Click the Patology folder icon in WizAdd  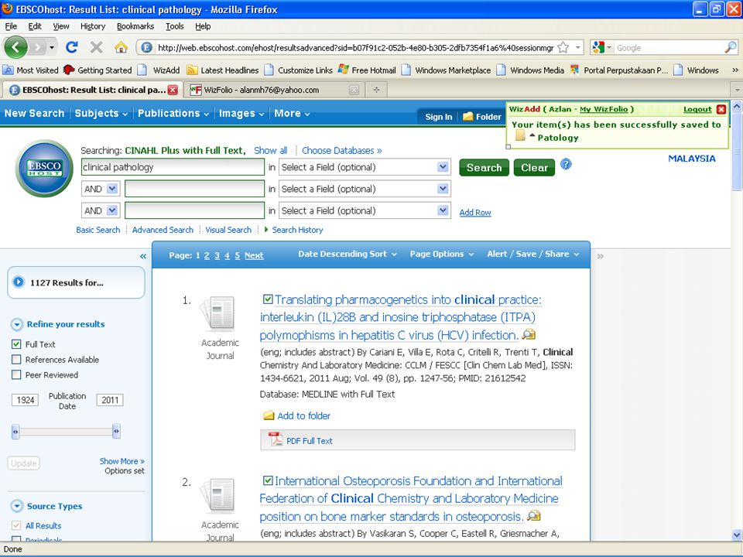(520, 136)
